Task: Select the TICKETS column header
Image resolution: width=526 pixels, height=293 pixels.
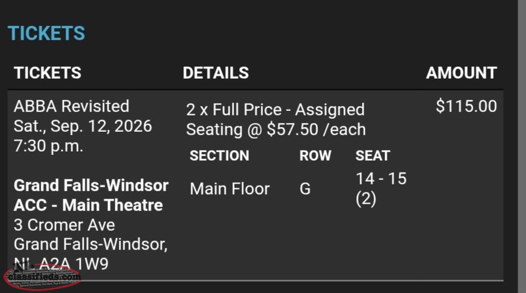Action: tap(48, 73)
